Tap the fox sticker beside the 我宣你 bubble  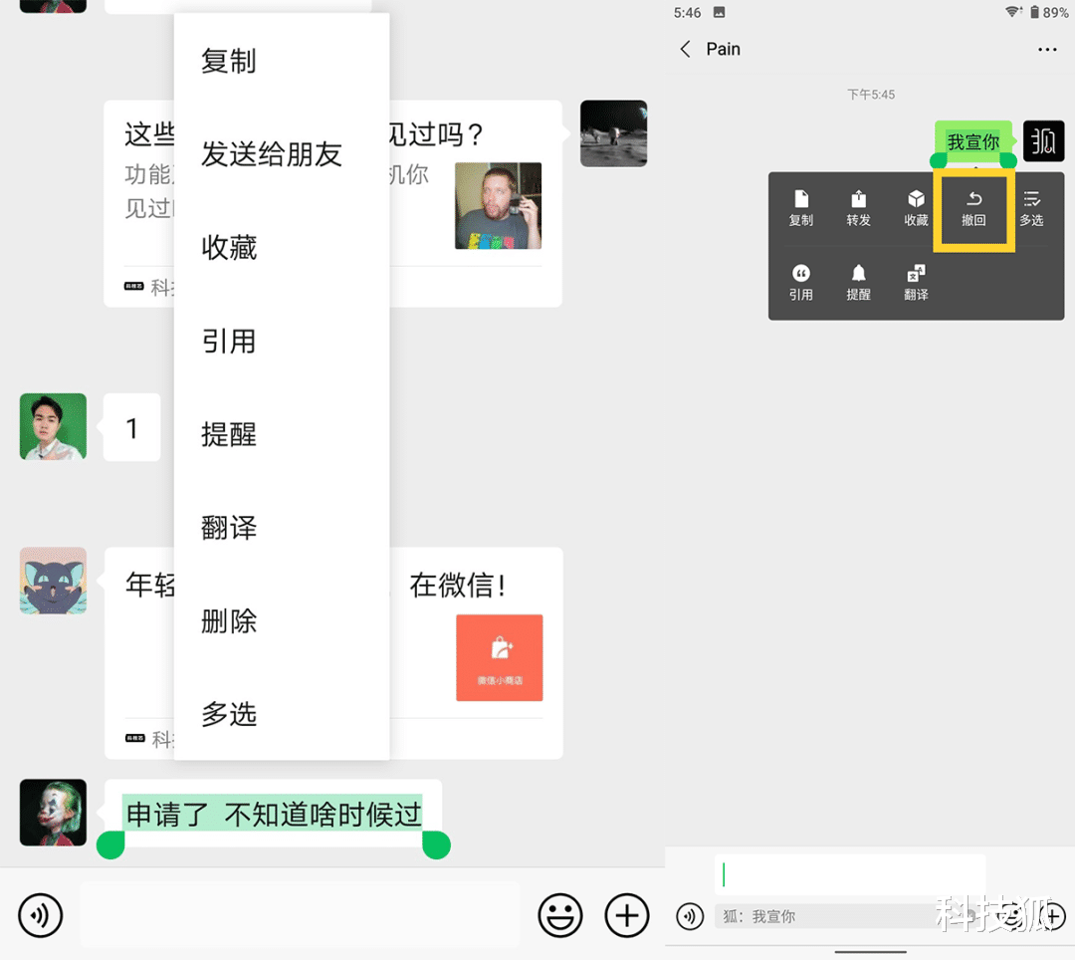pyautogui.click(x=1043, y=140)
